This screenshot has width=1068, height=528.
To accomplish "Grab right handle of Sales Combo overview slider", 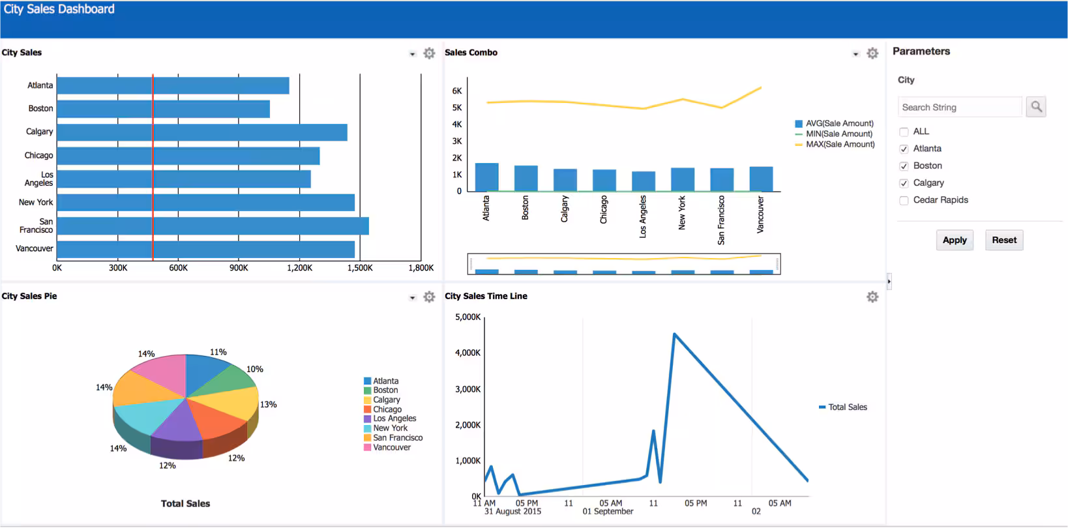I will pos(777,264).
